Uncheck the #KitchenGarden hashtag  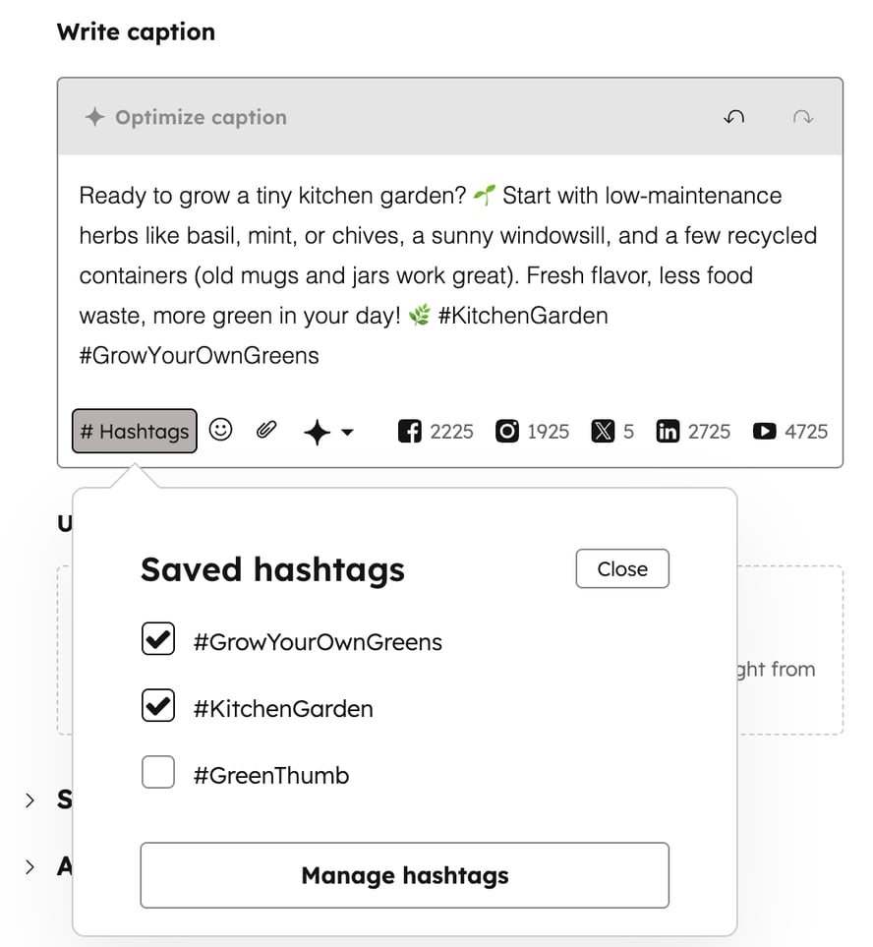click(x=158, y=706)
